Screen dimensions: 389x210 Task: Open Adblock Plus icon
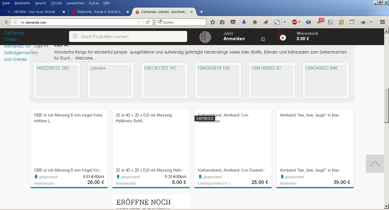(294, 22)
